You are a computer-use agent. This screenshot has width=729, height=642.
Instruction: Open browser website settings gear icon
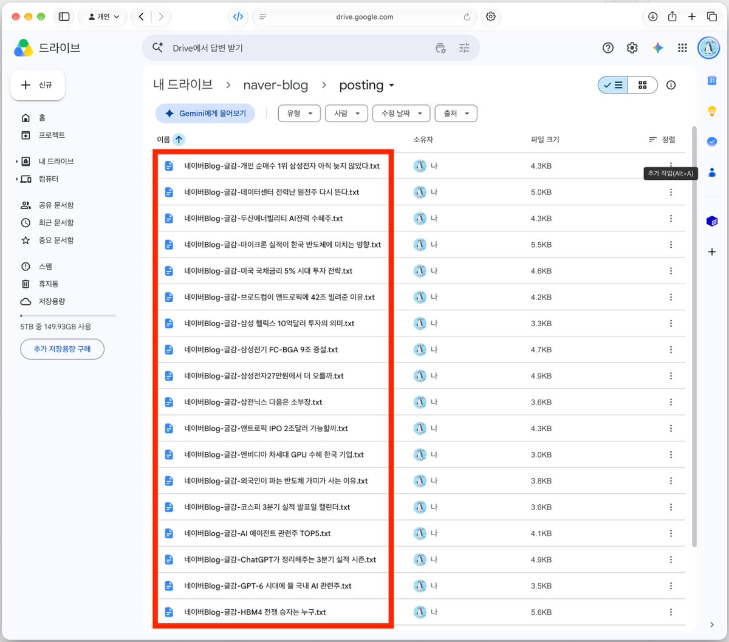point(491,17)
